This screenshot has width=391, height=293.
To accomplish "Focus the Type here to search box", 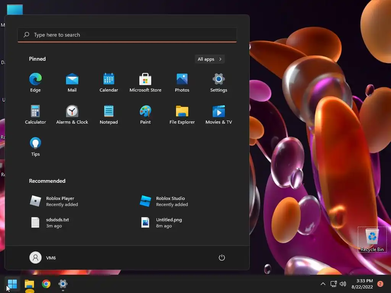I will 127,35.
